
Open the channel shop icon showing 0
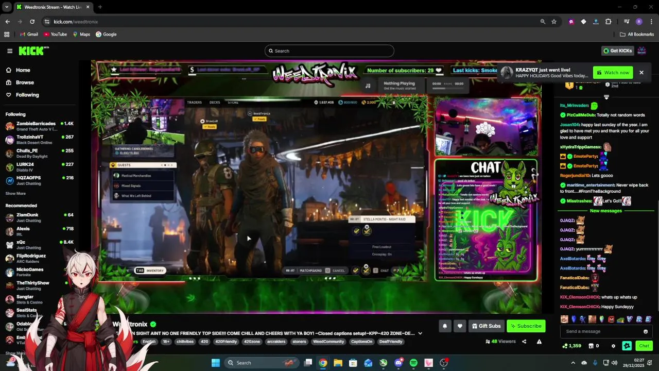[x=594, y=346]
